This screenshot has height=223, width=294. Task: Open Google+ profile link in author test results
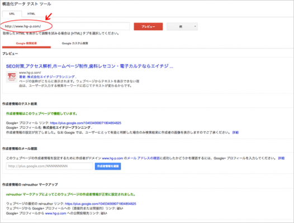[86, 123]
